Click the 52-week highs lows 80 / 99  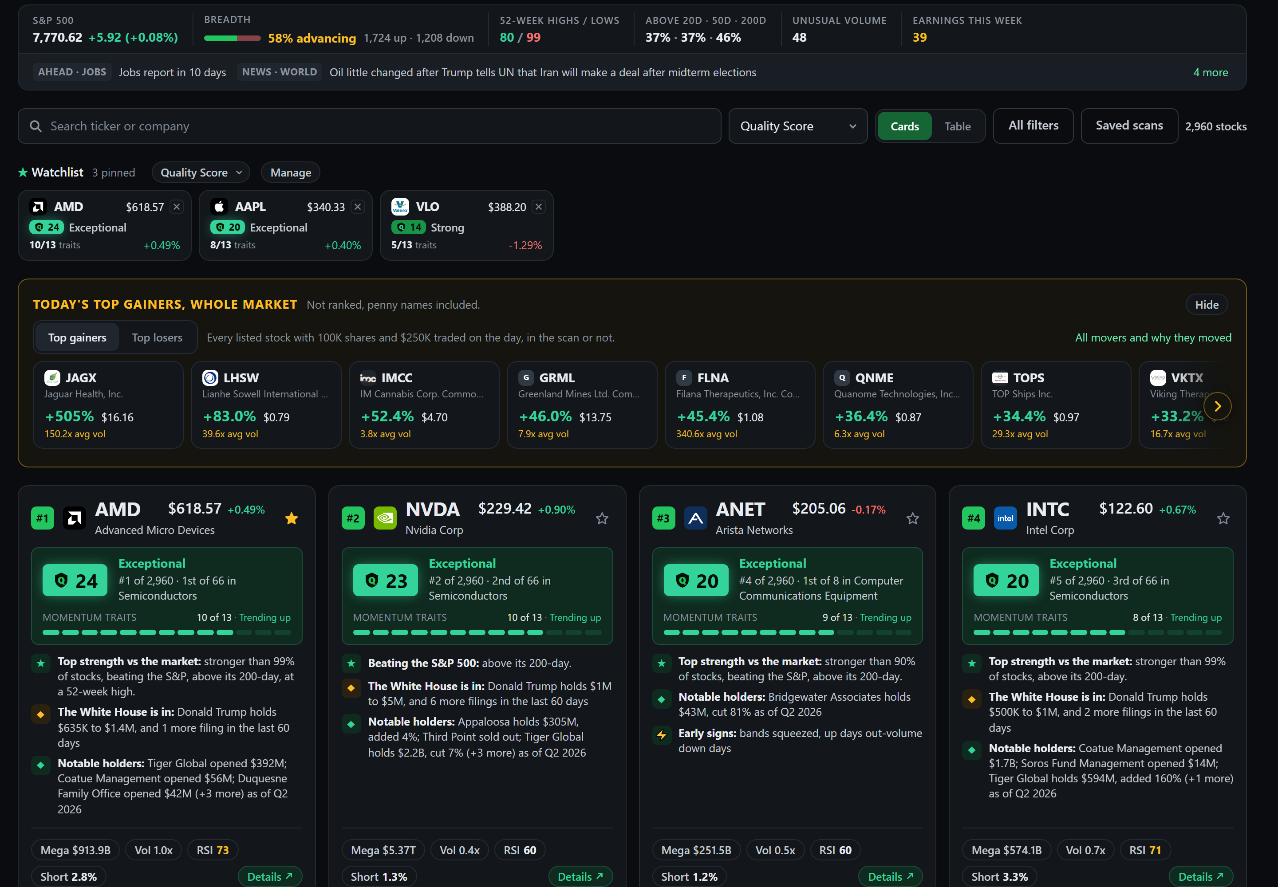pos(520,37)
